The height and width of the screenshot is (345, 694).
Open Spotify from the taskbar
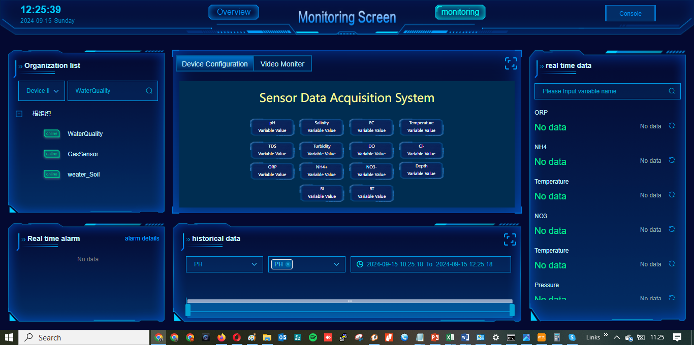[313, 337]
